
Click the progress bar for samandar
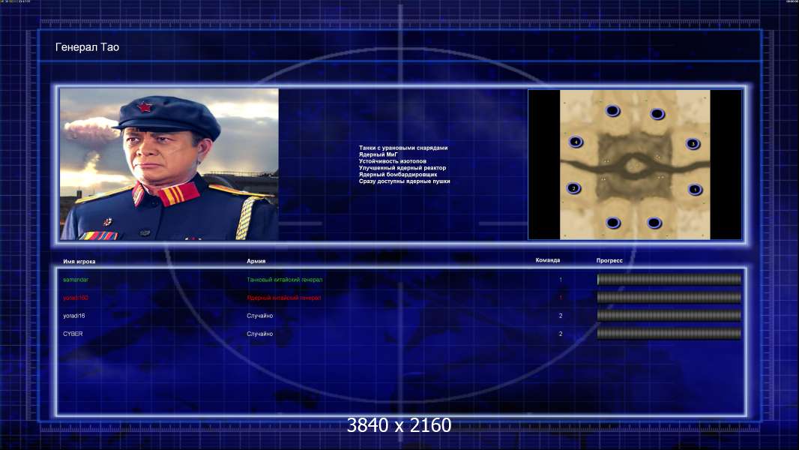tap(669, 279)
